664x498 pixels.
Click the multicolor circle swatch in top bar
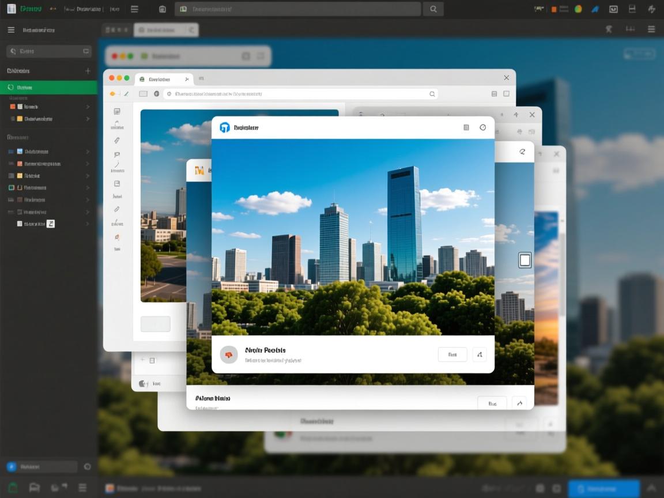click(x=578, y=9)
